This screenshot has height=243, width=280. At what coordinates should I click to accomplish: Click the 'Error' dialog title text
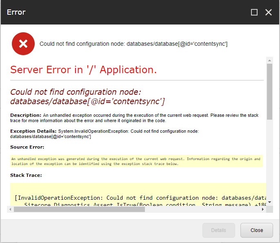click(16, 12)
